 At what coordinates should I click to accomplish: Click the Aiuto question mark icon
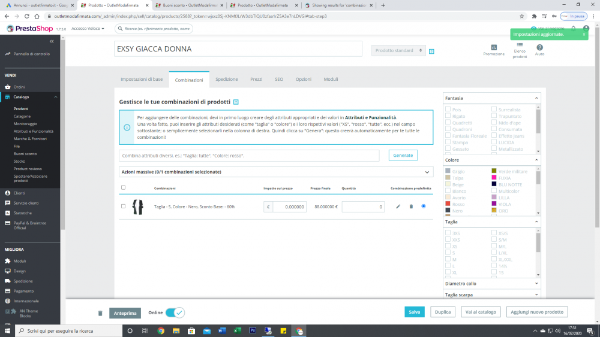coord(539,47)
